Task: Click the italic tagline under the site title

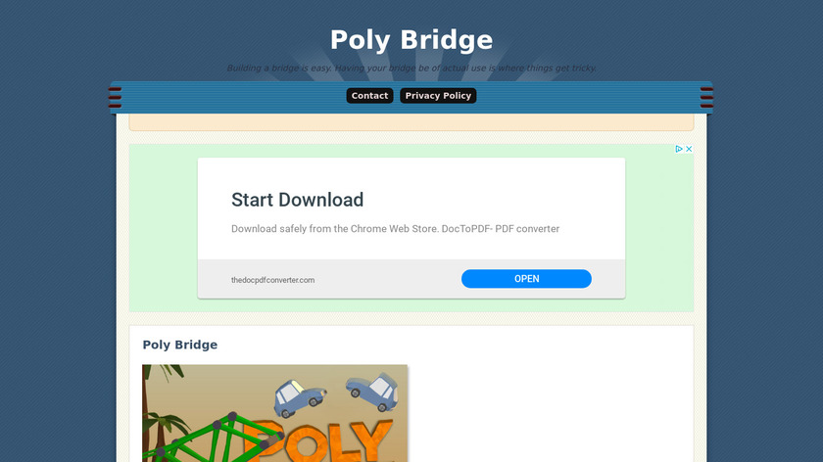Action: coord(411,69)
